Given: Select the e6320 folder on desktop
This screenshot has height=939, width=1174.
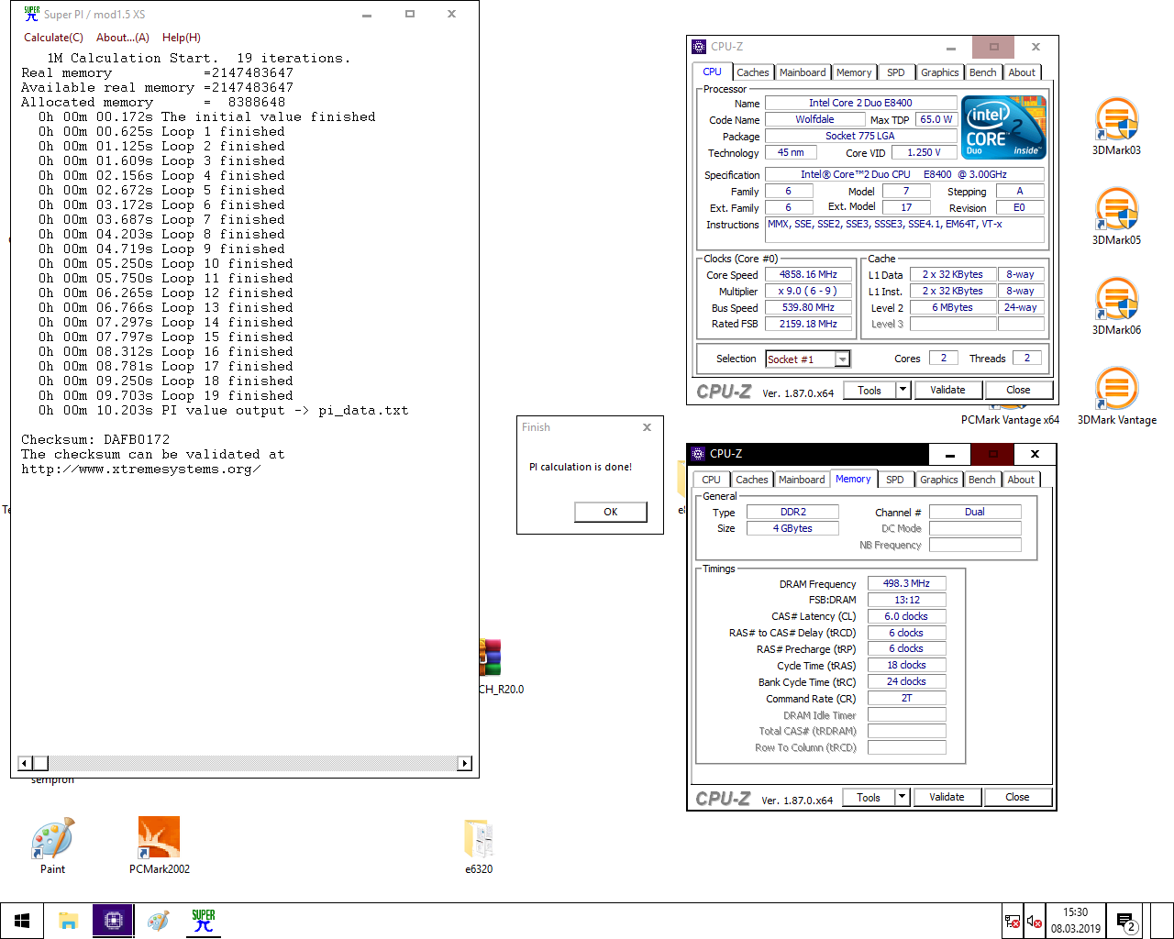Looking at the screenshot, I should point(479,845).
